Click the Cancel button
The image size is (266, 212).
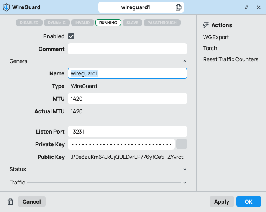[x=32, y=202]
